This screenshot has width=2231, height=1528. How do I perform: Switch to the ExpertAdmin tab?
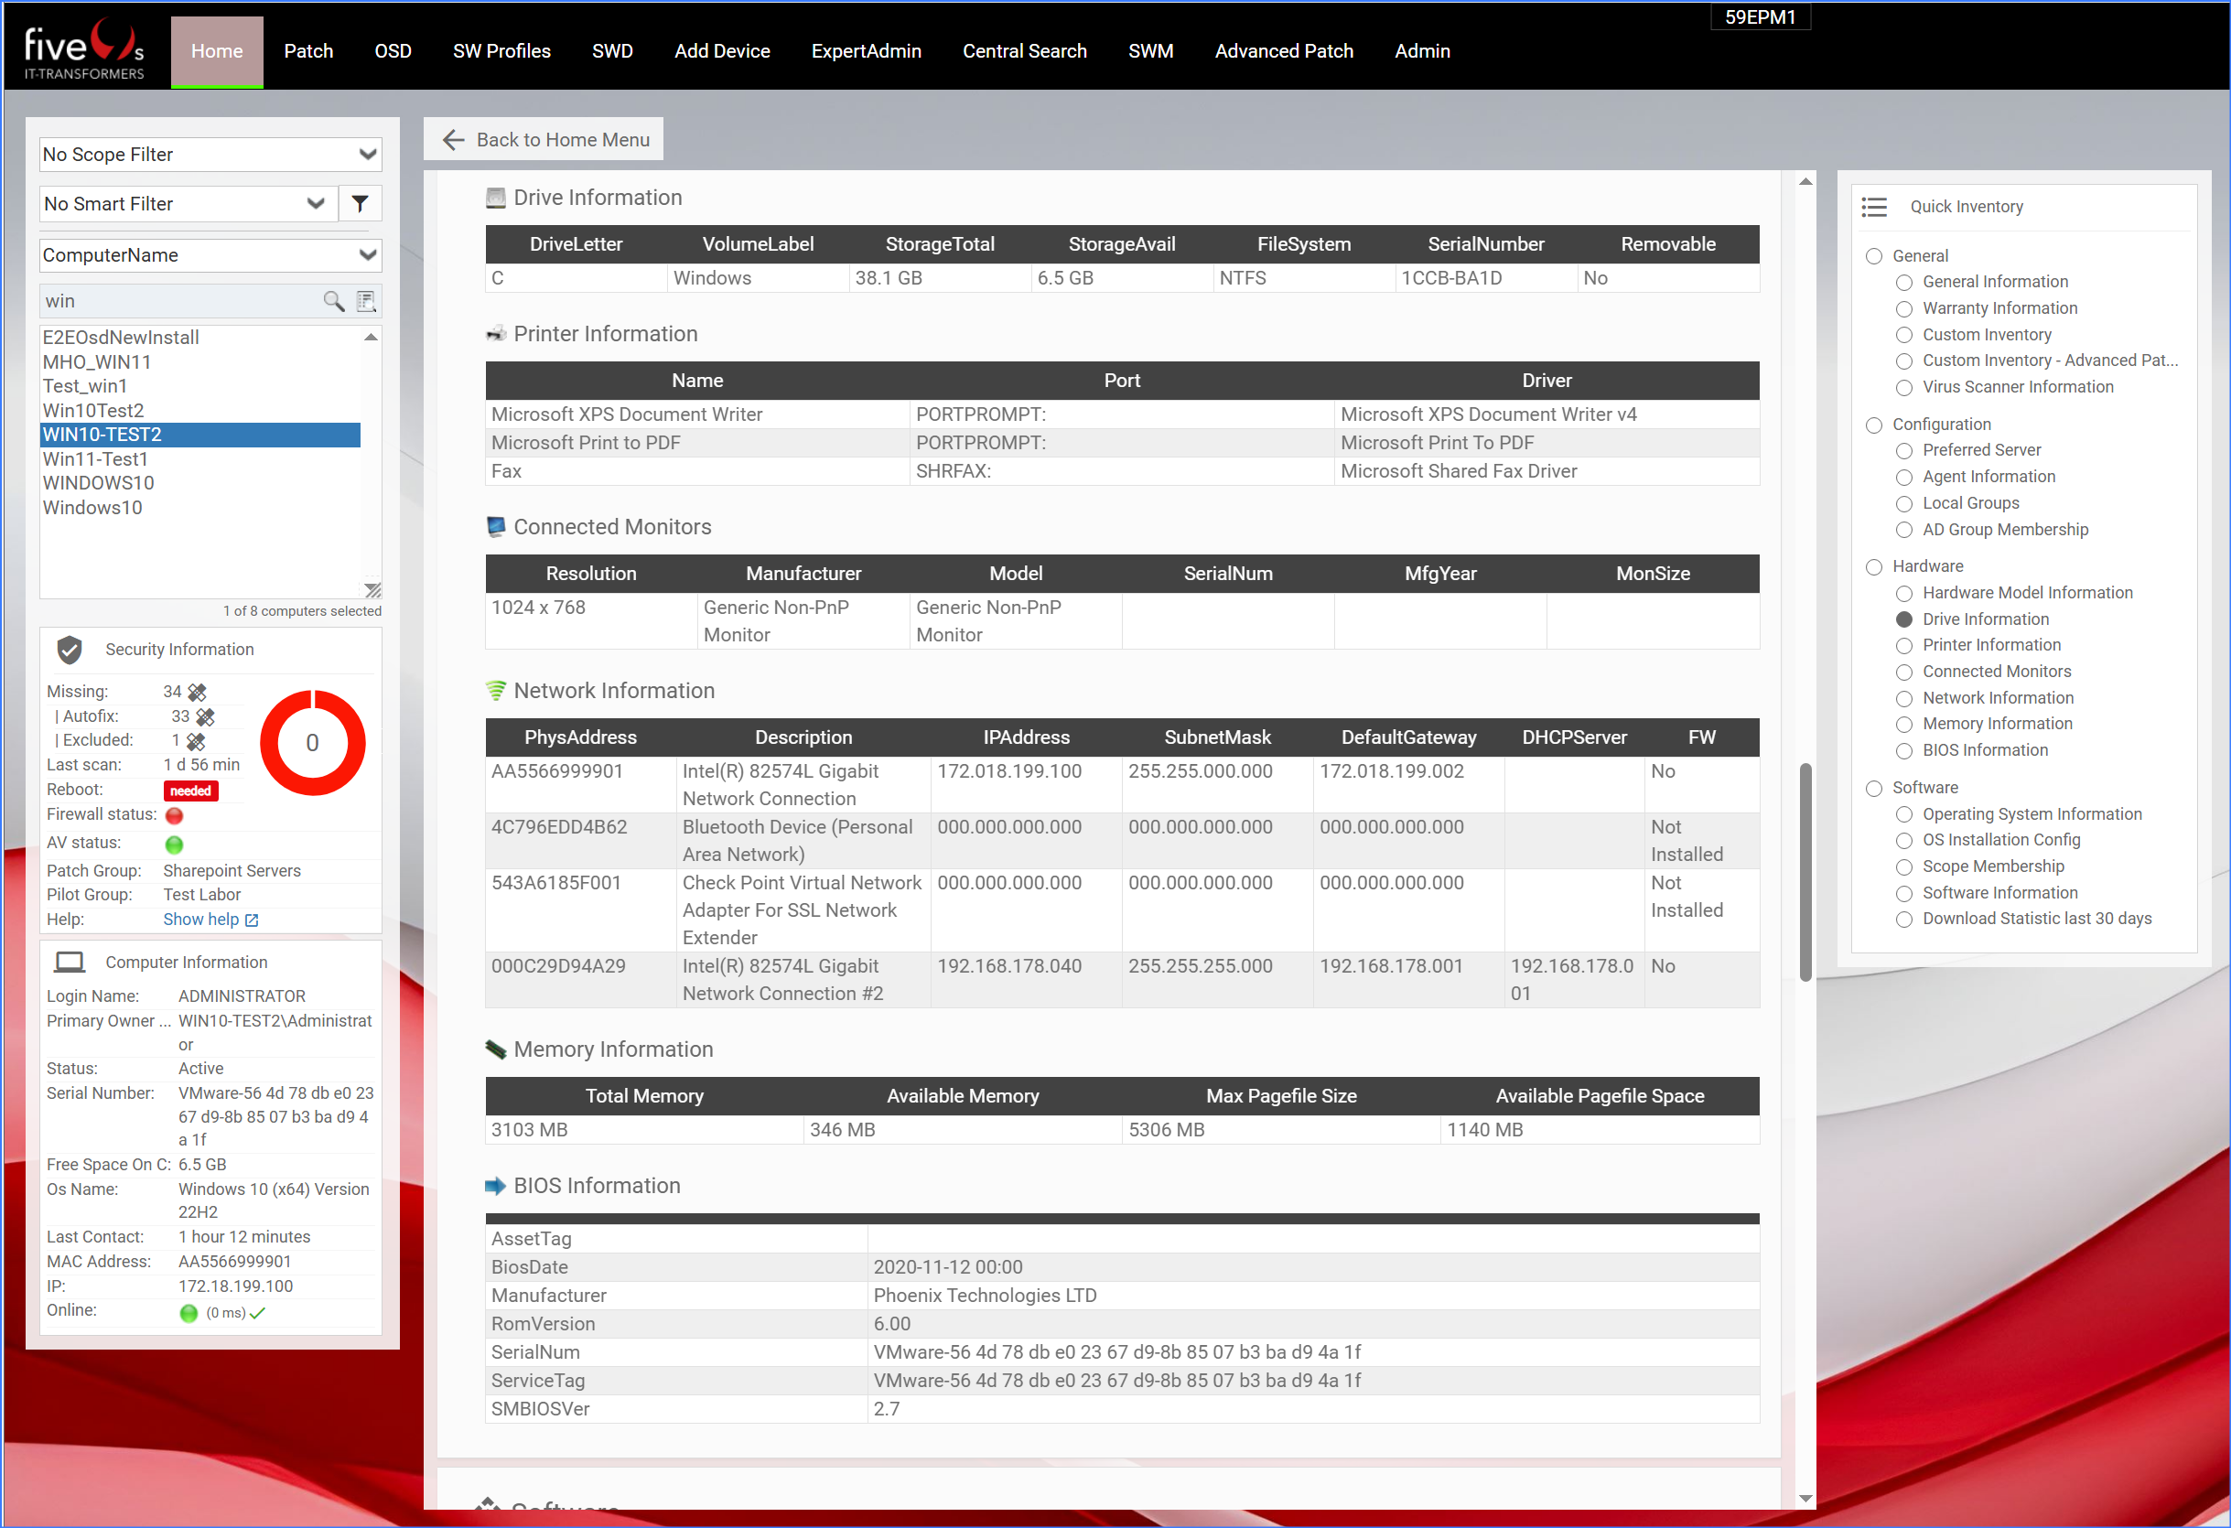click(865, 51)
